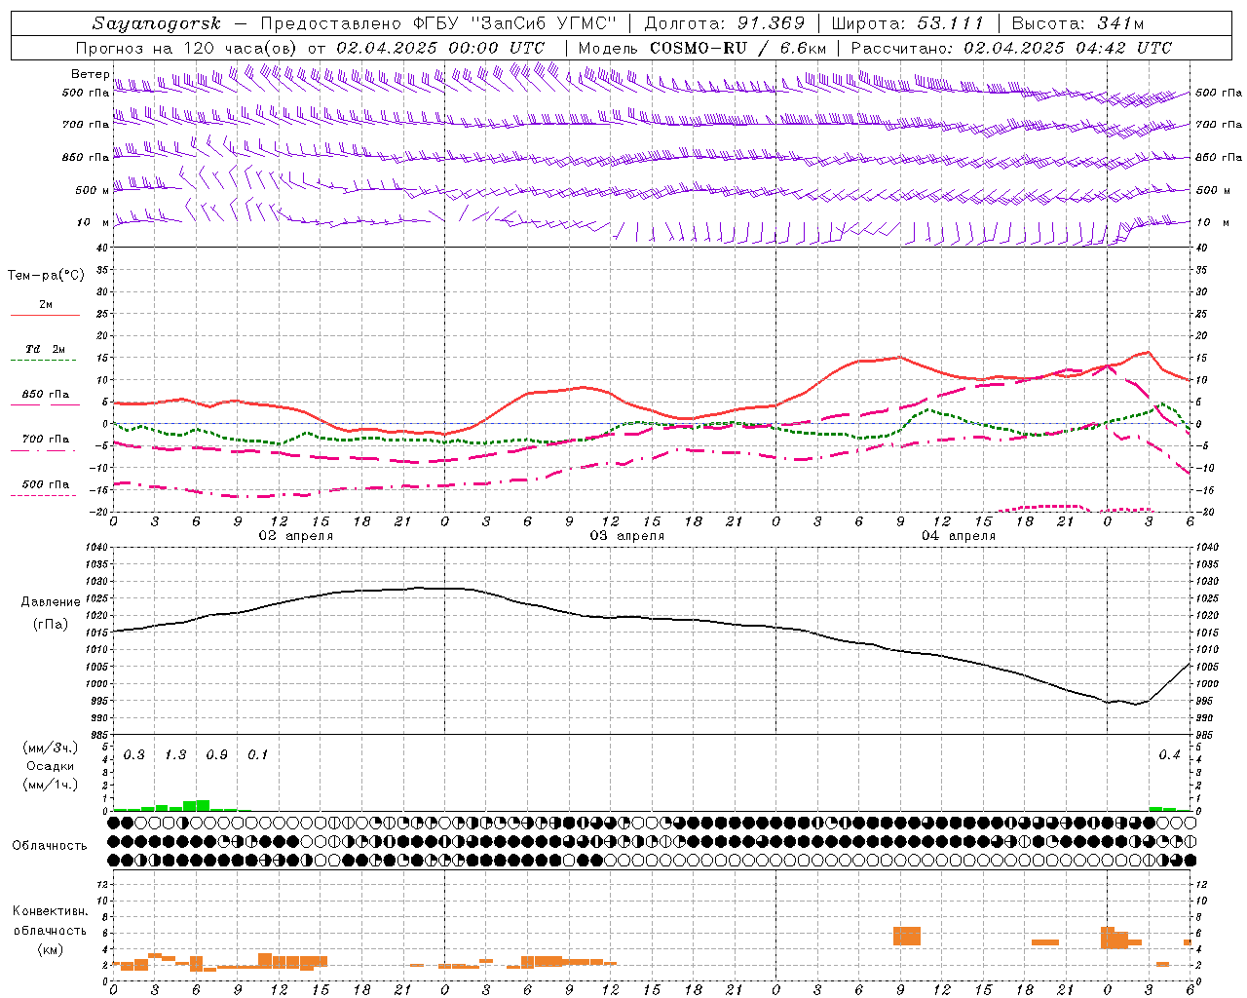Click the provider text 'ФГБУ "ЗапСиб УГМС"'
Screen dimensions: 1247x998
point(515,23)
